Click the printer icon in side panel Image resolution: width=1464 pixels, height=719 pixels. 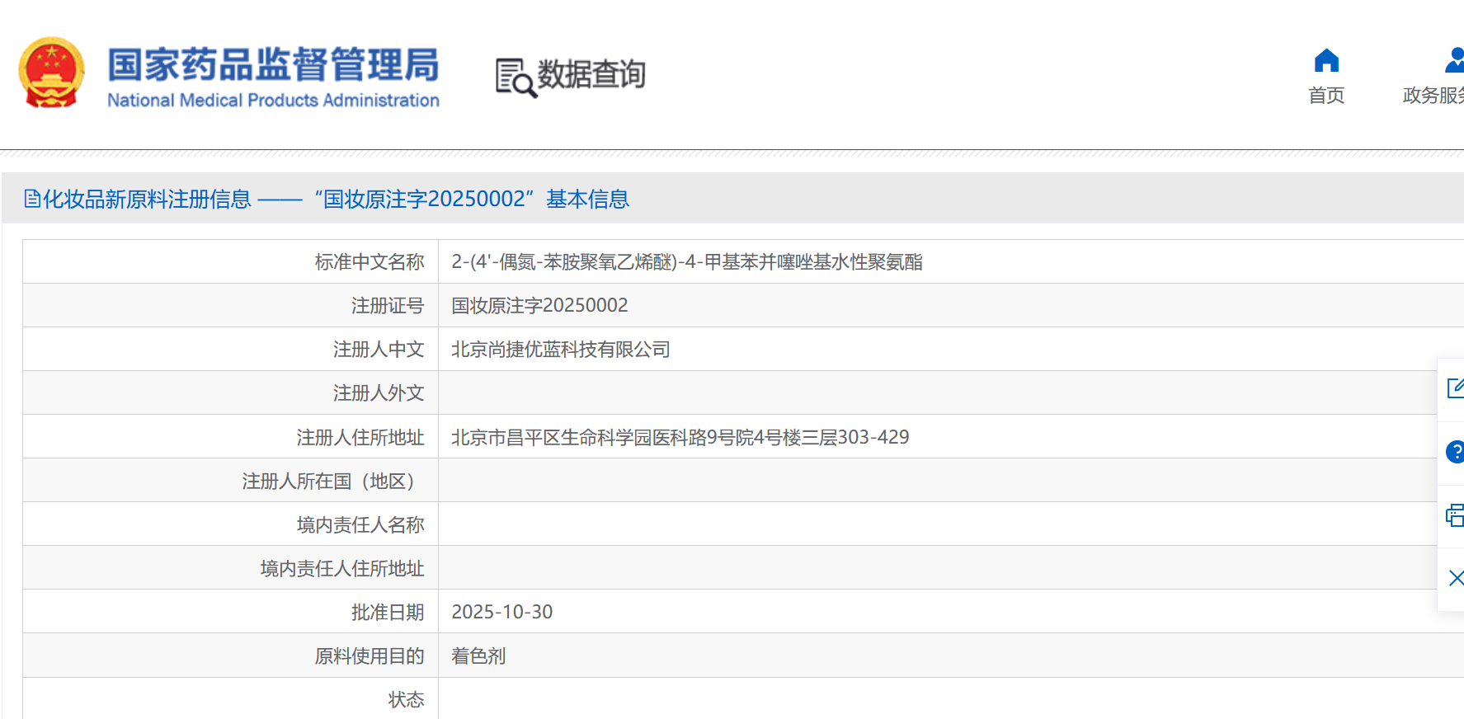tap(1455, 516)
